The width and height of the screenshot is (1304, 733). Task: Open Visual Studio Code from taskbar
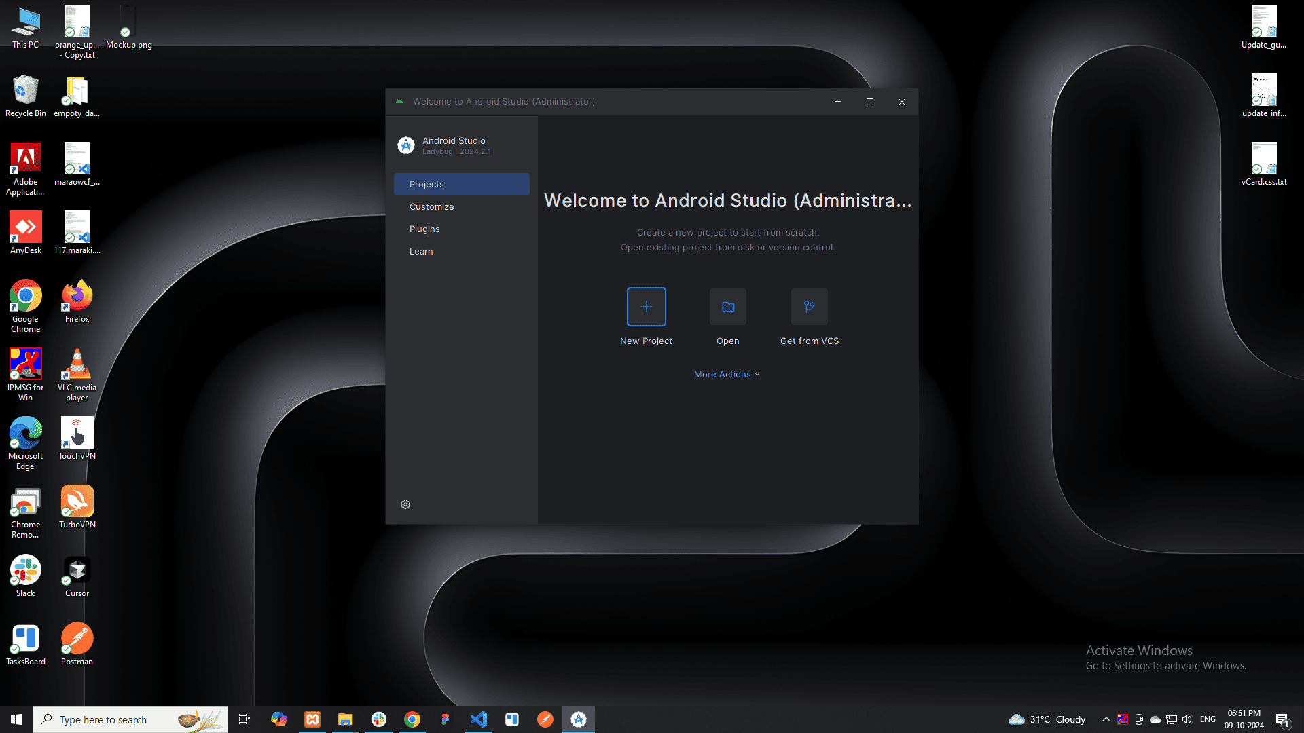479,719
